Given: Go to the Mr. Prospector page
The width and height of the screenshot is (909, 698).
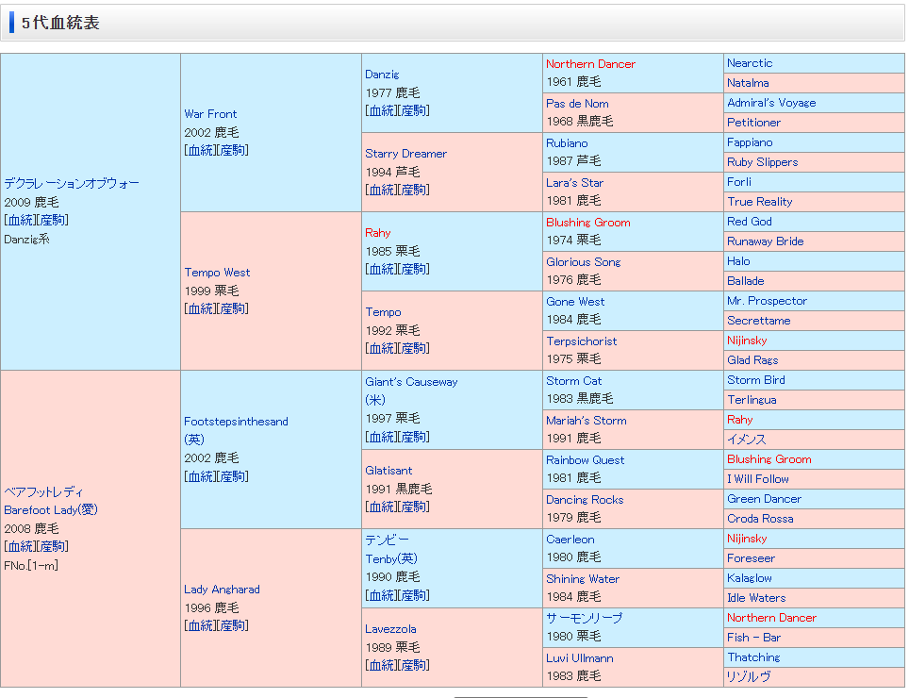Looking at the screenshot, I should coord(767,301).
